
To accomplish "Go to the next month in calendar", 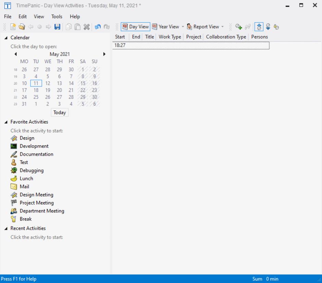I will click(104, 54).
